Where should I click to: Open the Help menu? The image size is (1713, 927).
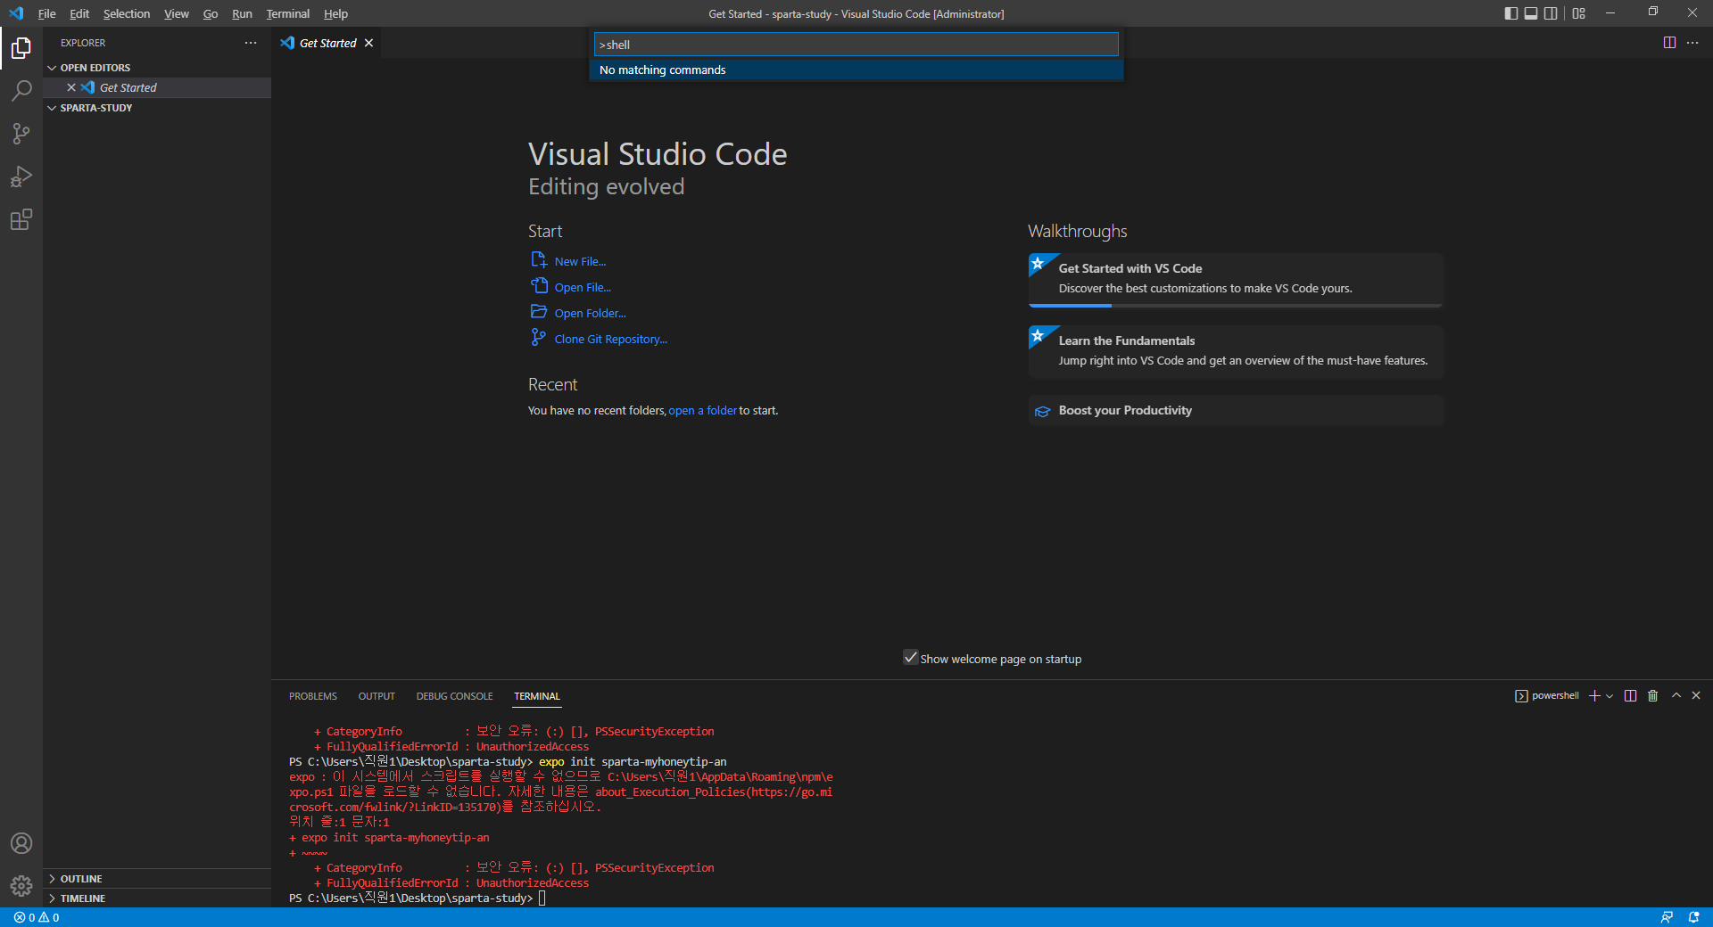tap(335, 13)
